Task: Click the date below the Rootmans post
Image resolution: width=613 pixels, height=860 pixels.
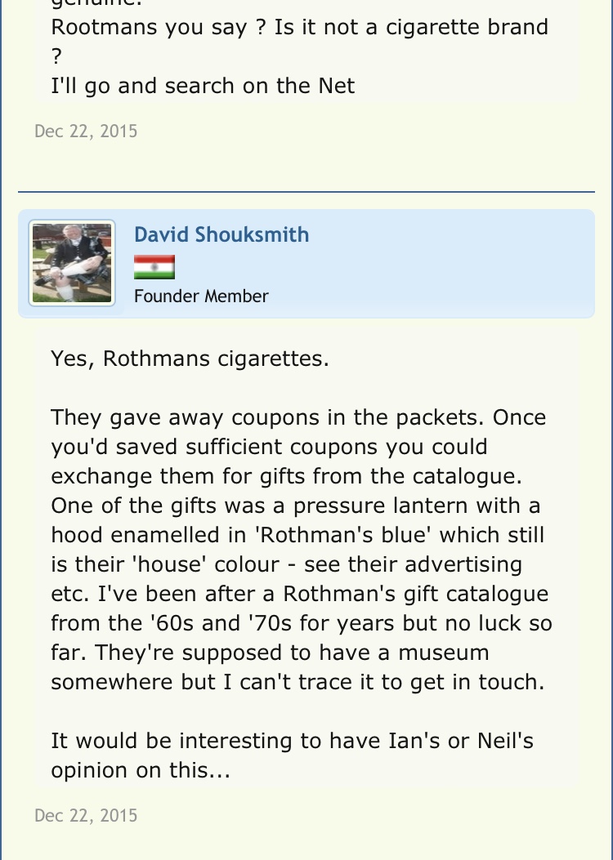Action: pyautogui.click(x=86, y=131)
